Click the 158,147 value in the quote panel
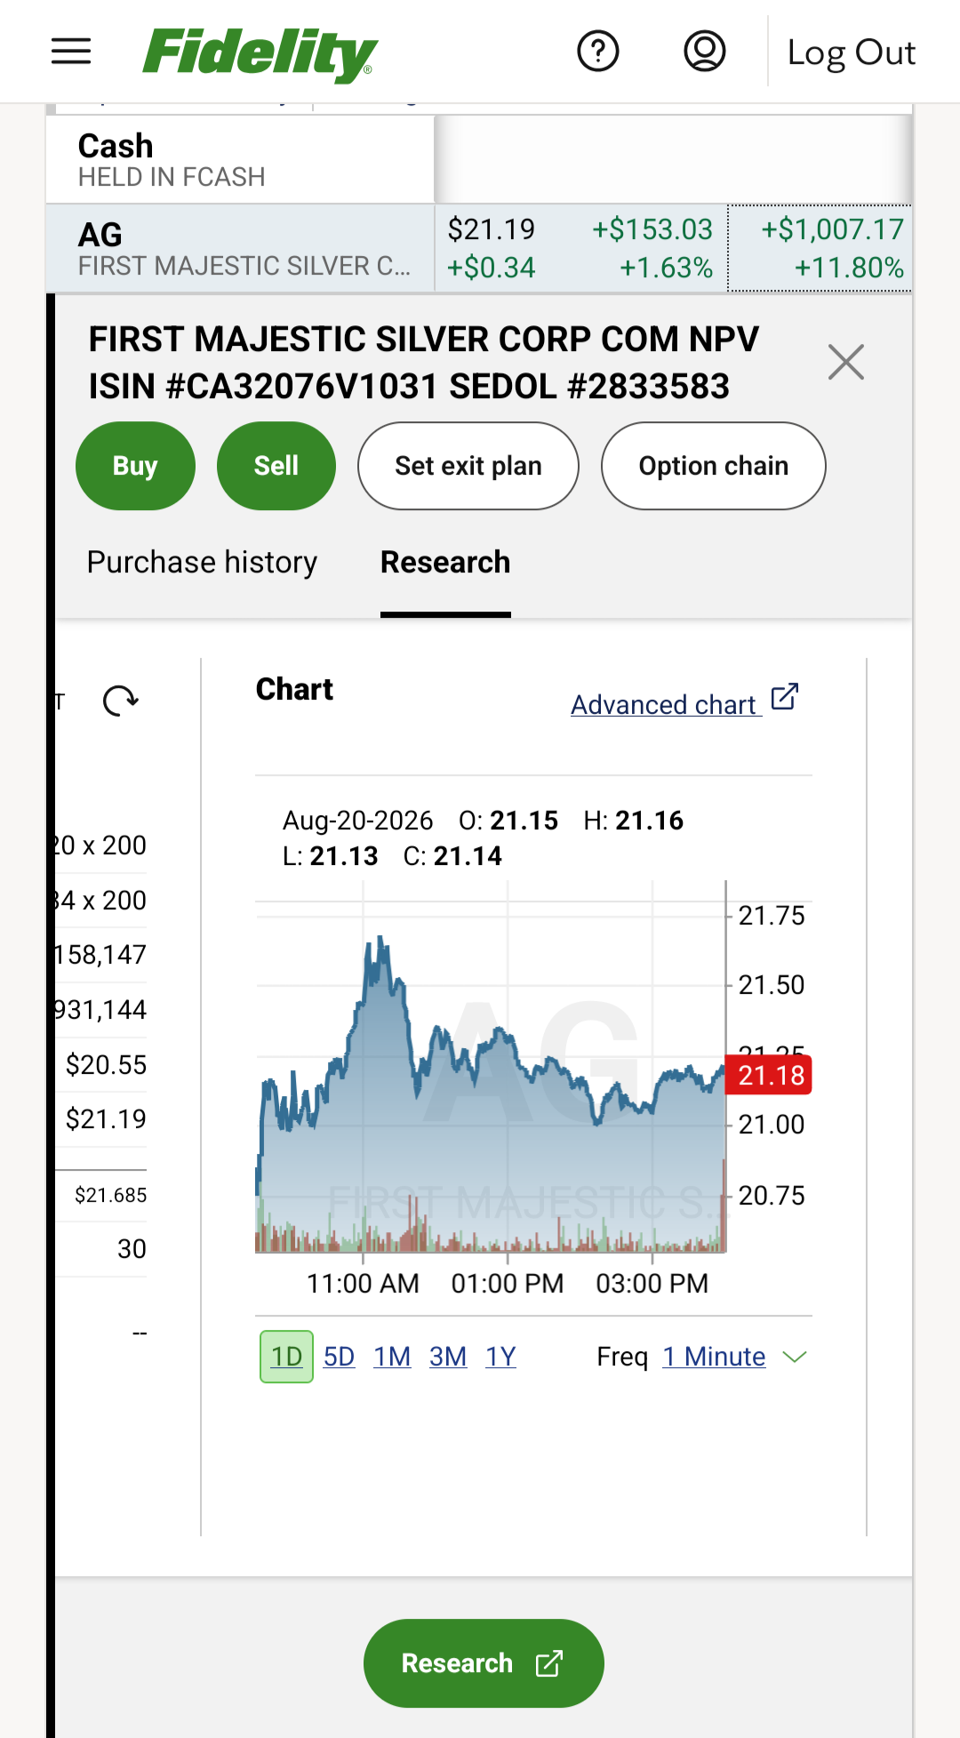The width and height of the screenshot is (960, 1738). point(100,955)
